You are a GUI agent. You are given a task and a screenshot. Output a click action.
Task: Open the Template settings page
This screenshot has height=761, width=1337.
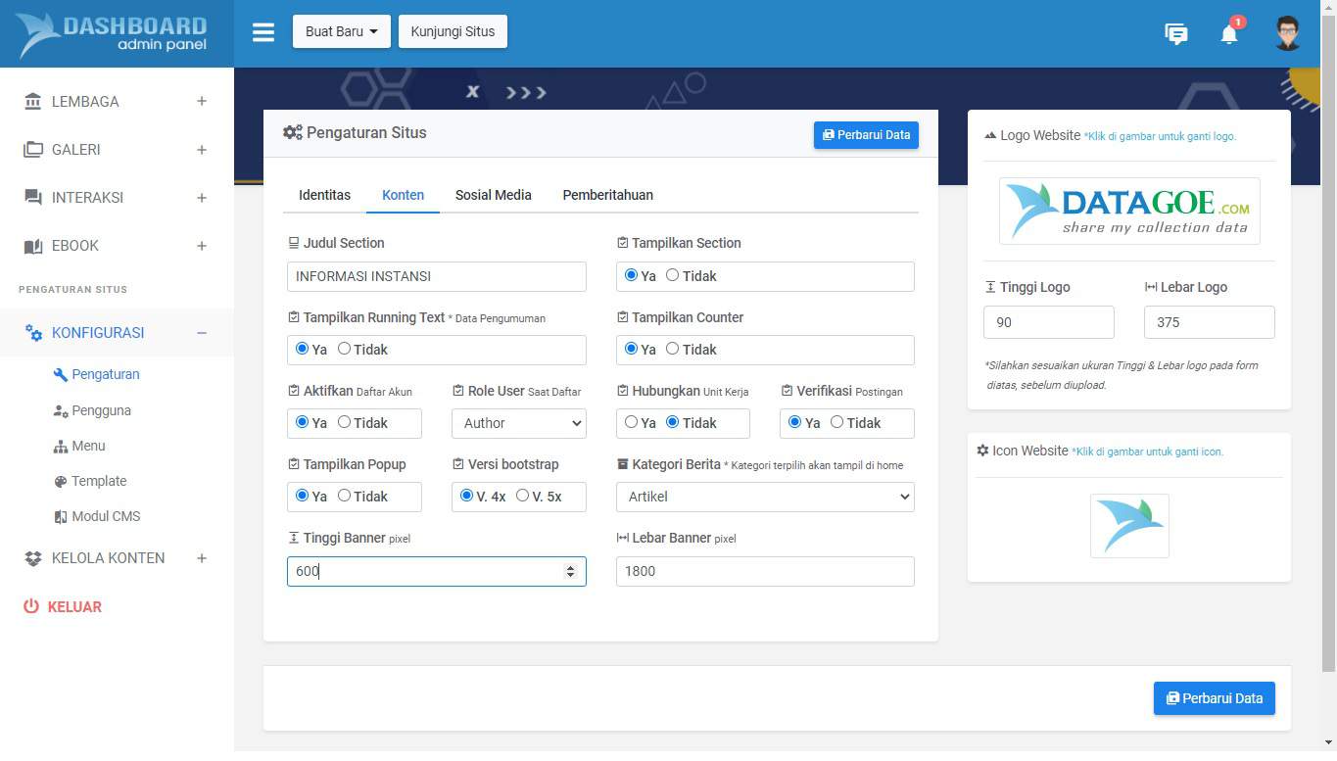coord(98,481)
